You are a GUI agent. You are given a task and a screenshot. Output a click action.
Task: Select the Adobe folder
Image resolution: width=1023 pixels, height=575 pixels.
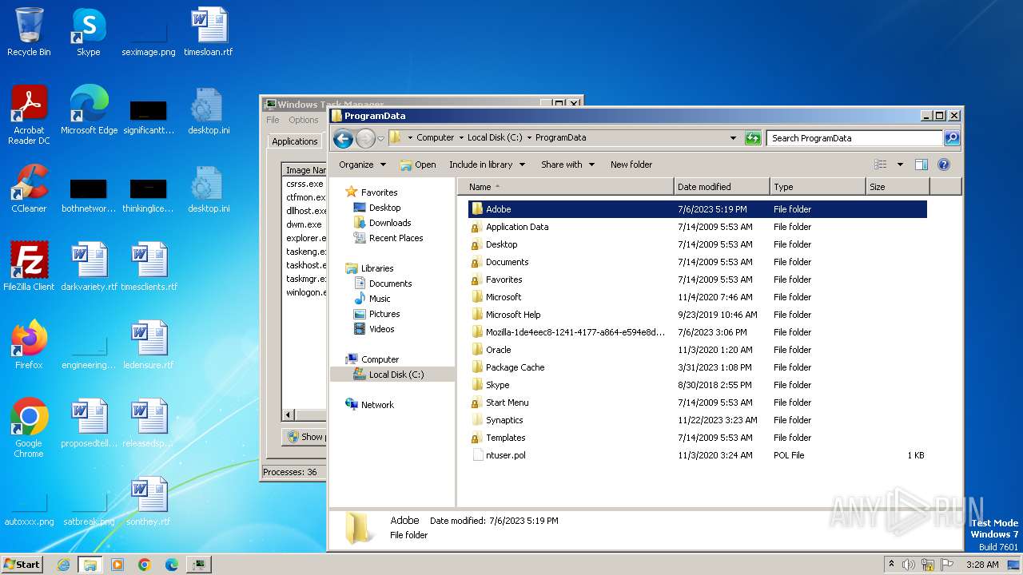697,209
